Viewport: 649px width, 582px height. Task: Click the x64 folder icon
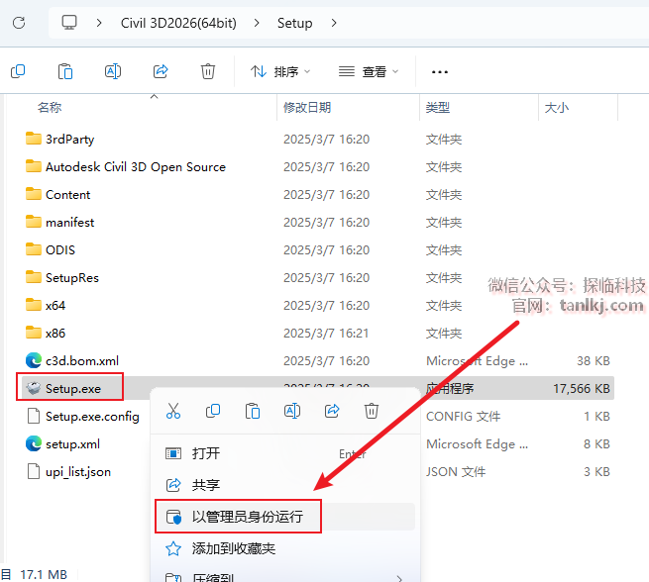(x=34, y=305)
